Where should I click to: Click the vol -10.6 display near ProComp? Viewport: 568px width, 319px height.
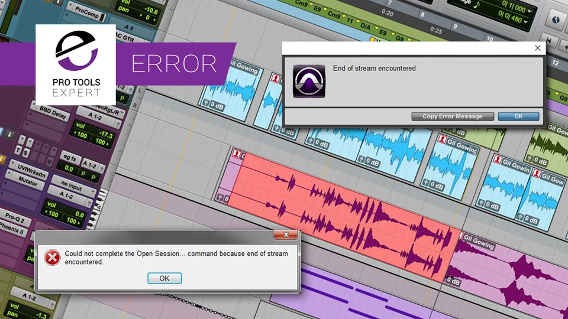(138, 11)
